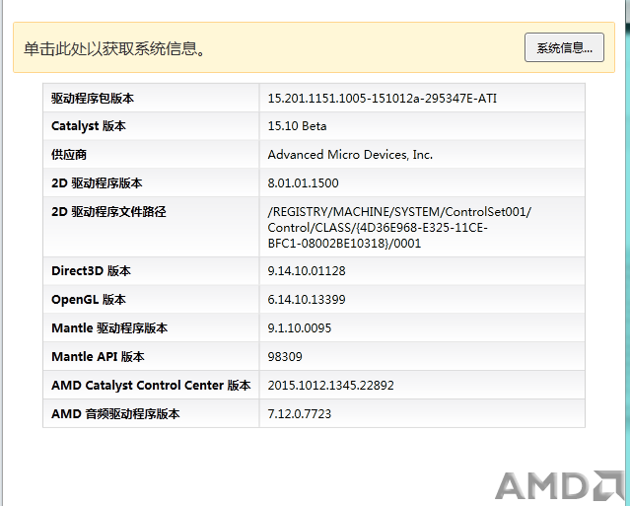The image size is (630, 506).
Task: Click the text 单击此处以获取系统信息。
Action: pyautogui.click(x=114, y=48)
